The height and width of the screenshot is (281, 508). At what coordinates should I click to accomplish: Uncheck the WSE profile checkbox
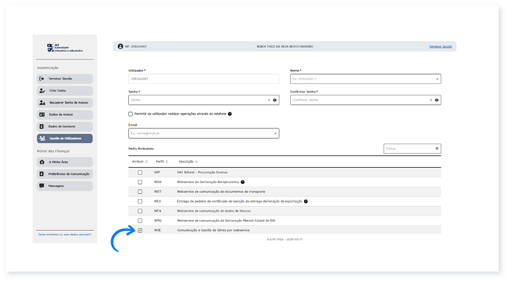coord(140,230)
